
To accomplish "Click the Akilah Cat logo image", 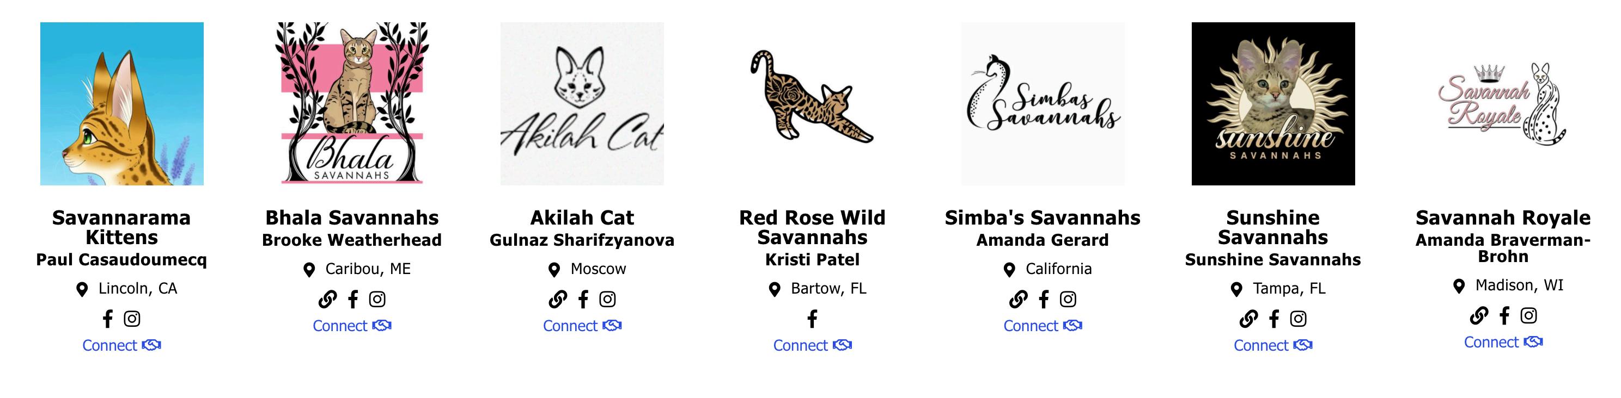I will [x=582, y=104].
